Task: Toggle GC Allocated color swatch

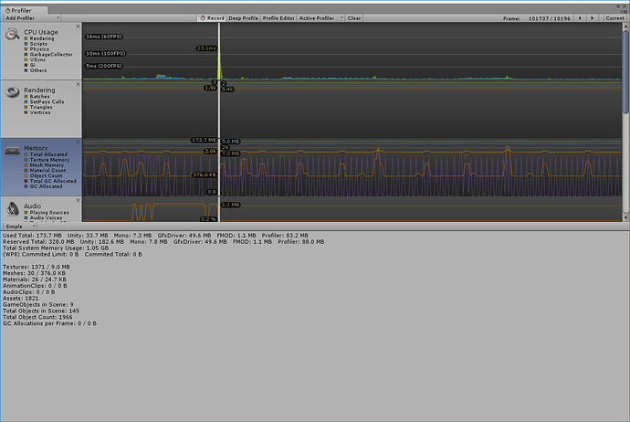Action: [x=26, y=186]
